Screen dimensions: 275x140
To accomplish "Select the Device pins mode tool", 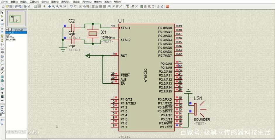I will [2, 44].
